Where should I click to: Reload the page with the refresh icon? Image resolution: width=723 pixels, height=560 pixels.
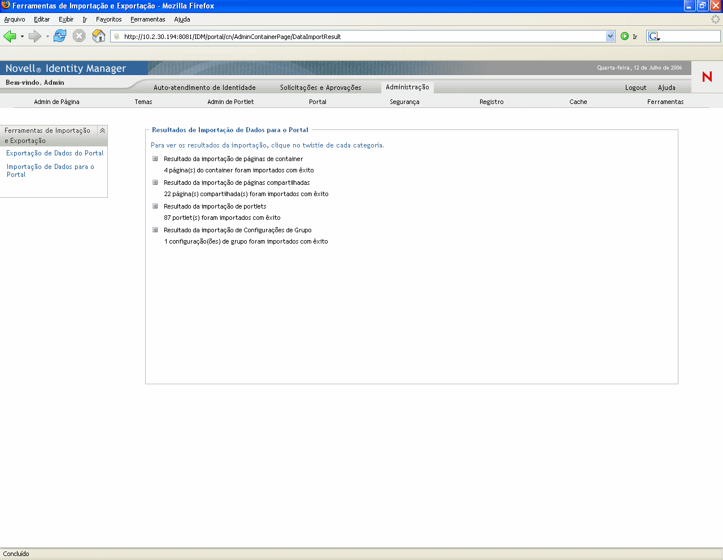tap(60, 36)
